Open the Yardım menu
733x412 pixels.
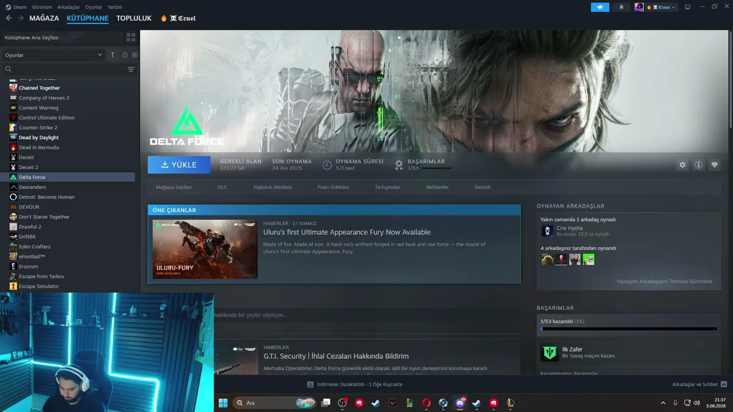(x=115, y=7)
